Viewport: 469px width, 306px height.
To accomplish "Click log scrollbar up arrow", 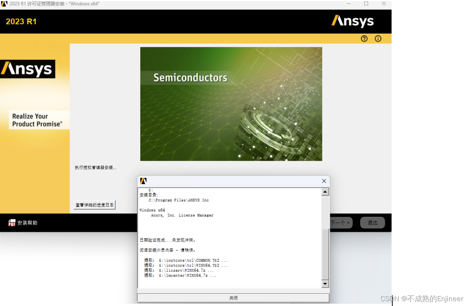I will click(x=325, y=192).
